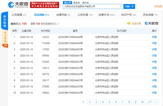Open 详情 for case 执4434号
Viewport: 163px width, 106px height.
[x=154, y=74]
